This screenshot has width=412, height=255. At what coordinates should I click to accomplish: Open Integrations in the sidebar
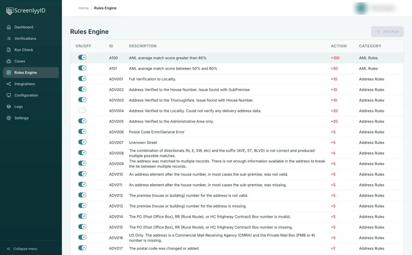(x=31, y=84)
